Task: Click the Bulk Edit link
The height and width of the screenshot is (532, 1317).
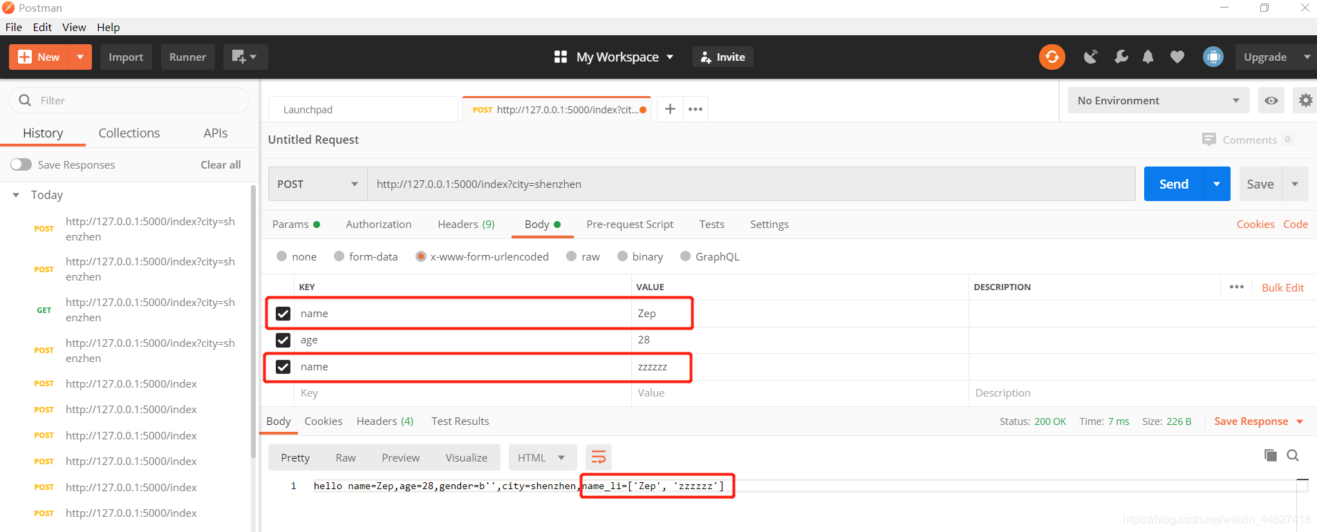Action: [x=1282, y=287]
